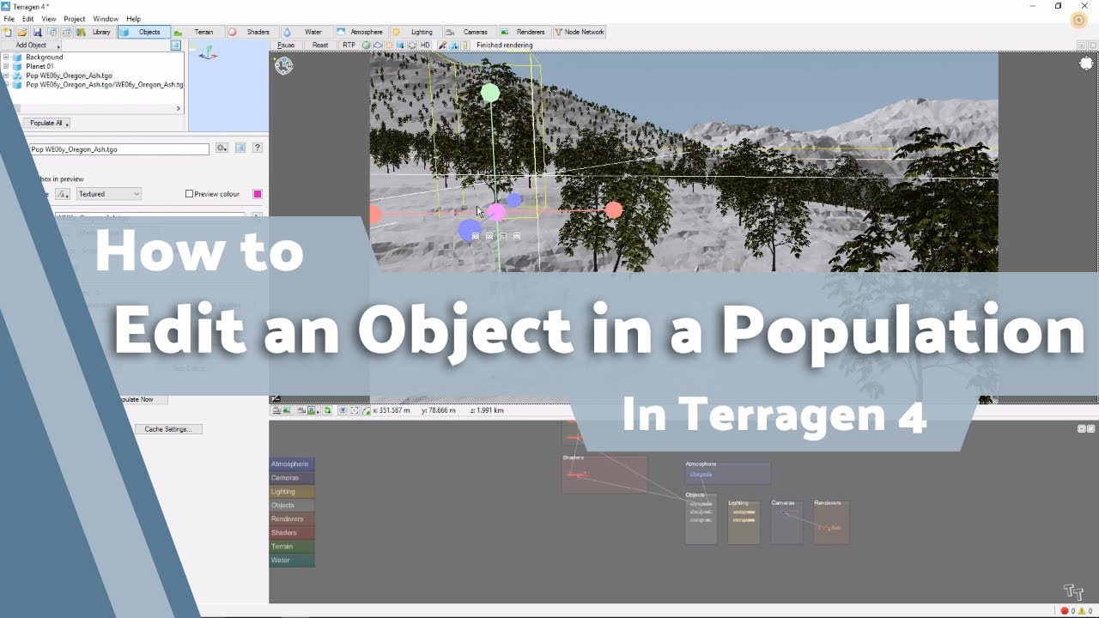Click the render image icon below preview

point(287,410)
